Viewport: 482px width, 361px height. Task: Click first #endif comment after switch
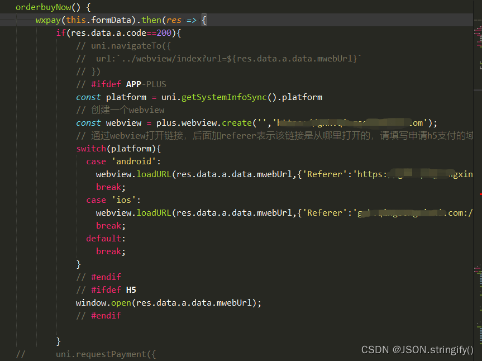tap(99, 277)
